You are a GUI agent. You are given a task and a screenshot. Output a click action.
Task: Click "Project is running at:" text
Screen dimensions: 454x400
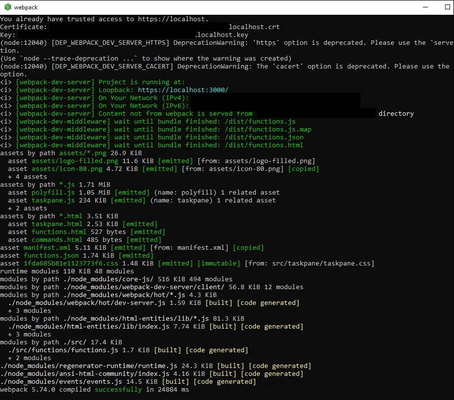(x=141, y=82)
